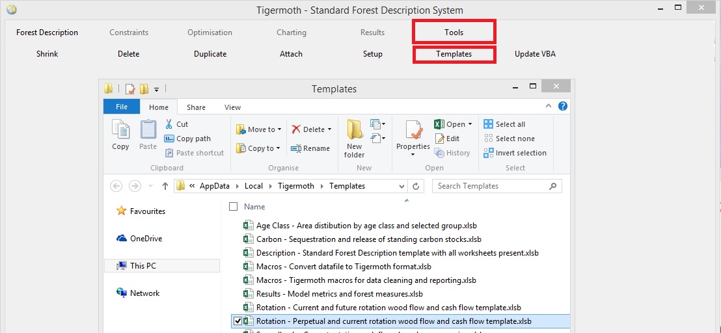721x333 pixels.
Task: Toggle the select-all checkbox beside Name header
Action: (233, 207)
